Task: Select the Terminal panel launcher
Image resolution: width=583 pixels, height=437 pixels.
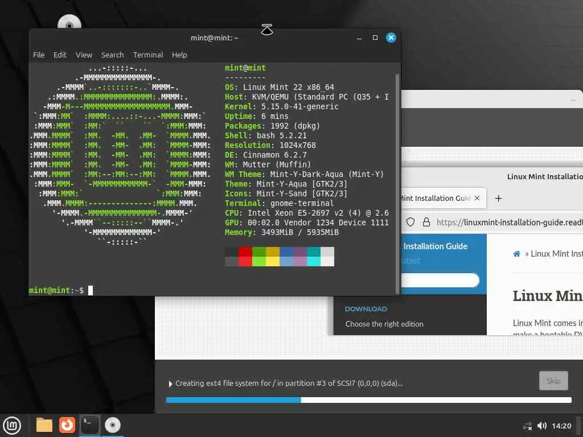Action: pyautogui.click(x=89, y=425)
